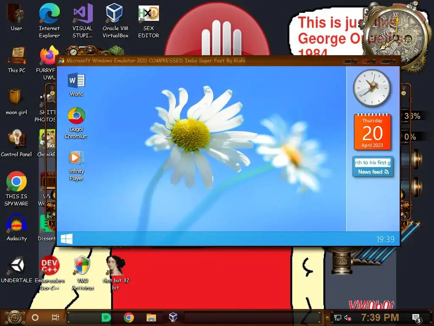Open Embarcadero Dev-C++ desktop icon
This screenshot has width=434, height=326.
coord(49,273)
